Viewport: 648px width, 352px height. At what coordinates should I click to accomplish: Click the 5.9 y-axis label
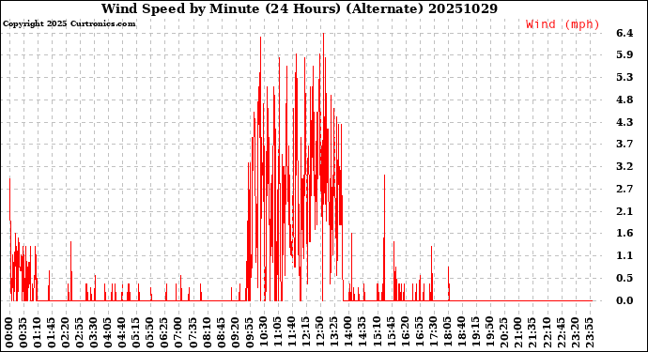[625, 55]
